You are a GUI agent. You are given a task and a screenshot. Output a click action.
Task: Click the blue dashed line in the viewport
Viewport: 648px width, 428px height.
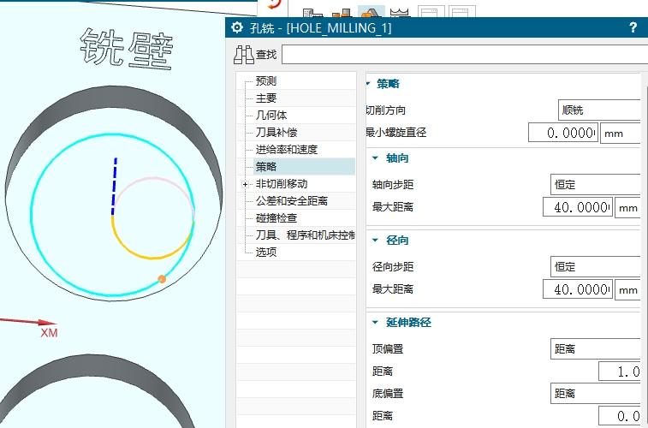[x=114, y=186]
